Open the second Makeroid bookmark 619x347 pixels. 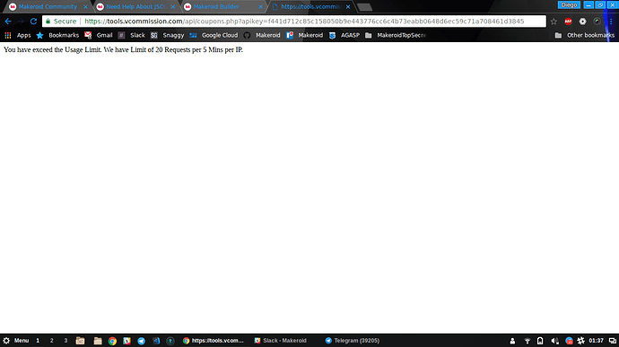click(x=305, y=35)
